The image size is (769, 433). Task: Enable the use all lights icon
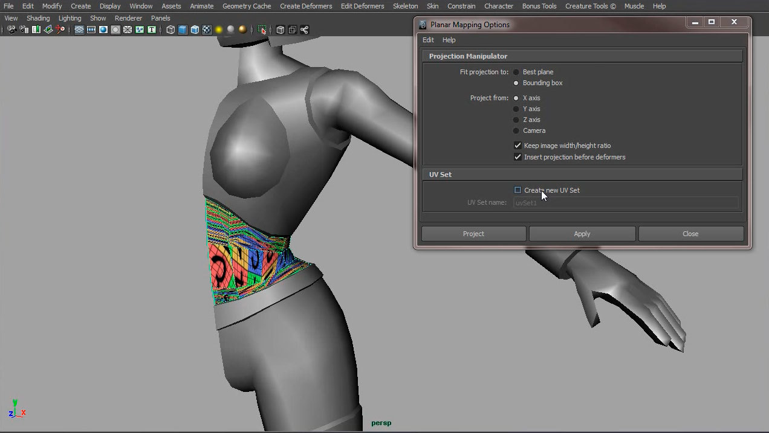(x=219, y=30)
